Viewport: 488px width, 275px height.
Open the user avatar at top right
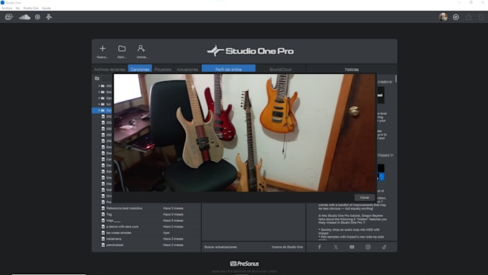click(444, 17)
